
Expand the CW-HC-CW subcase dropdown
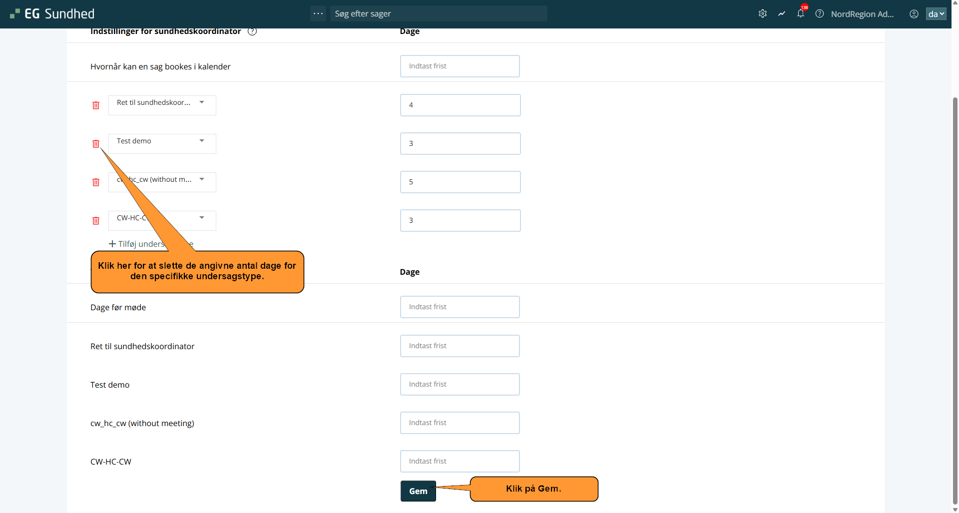(x=201, y=218)
